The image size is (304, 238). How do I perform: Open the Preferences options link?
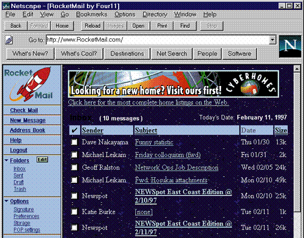27,216
